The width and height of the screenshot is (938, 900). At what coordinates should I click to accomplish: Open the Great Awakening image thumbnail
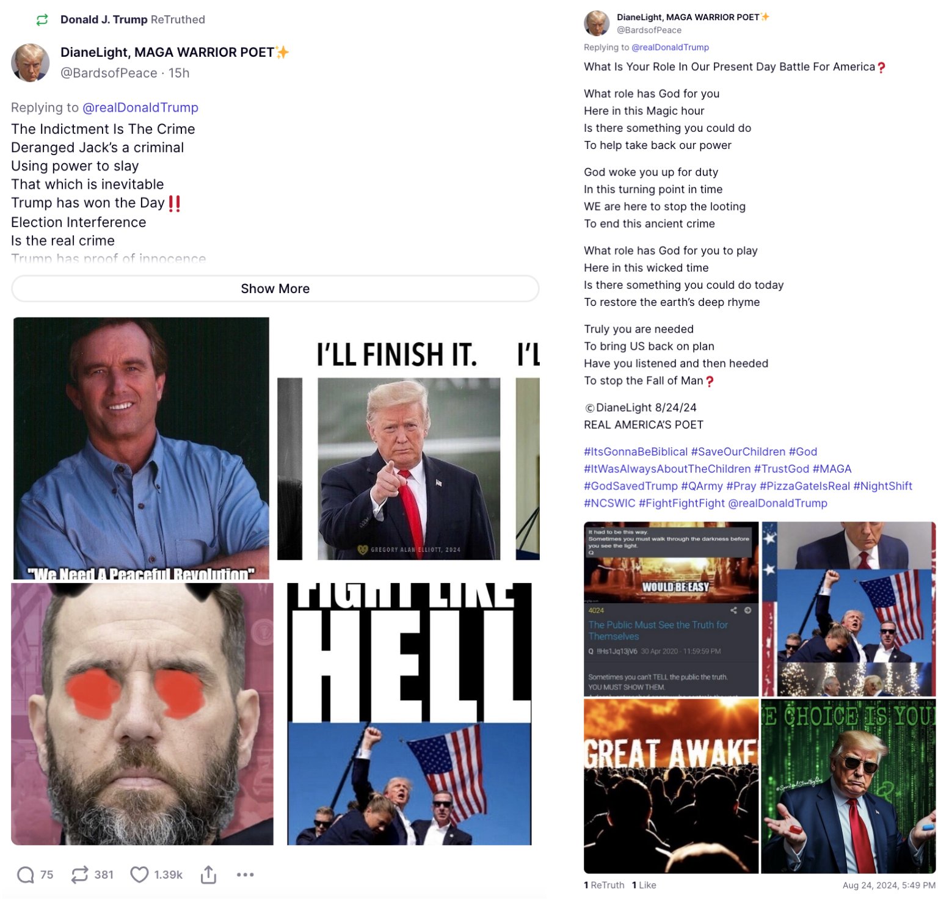(671, 786)
